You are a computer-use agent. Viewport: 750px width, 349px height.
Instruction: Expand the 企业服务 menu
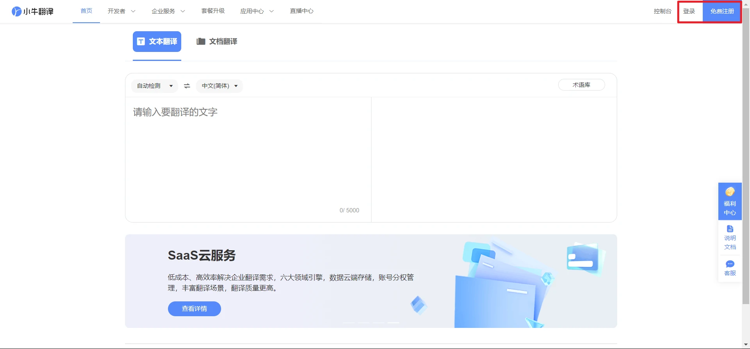[x=168, y=11]
